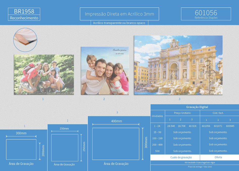
Task: Click invoice code 601071 in the table
Action: point(218,126)
